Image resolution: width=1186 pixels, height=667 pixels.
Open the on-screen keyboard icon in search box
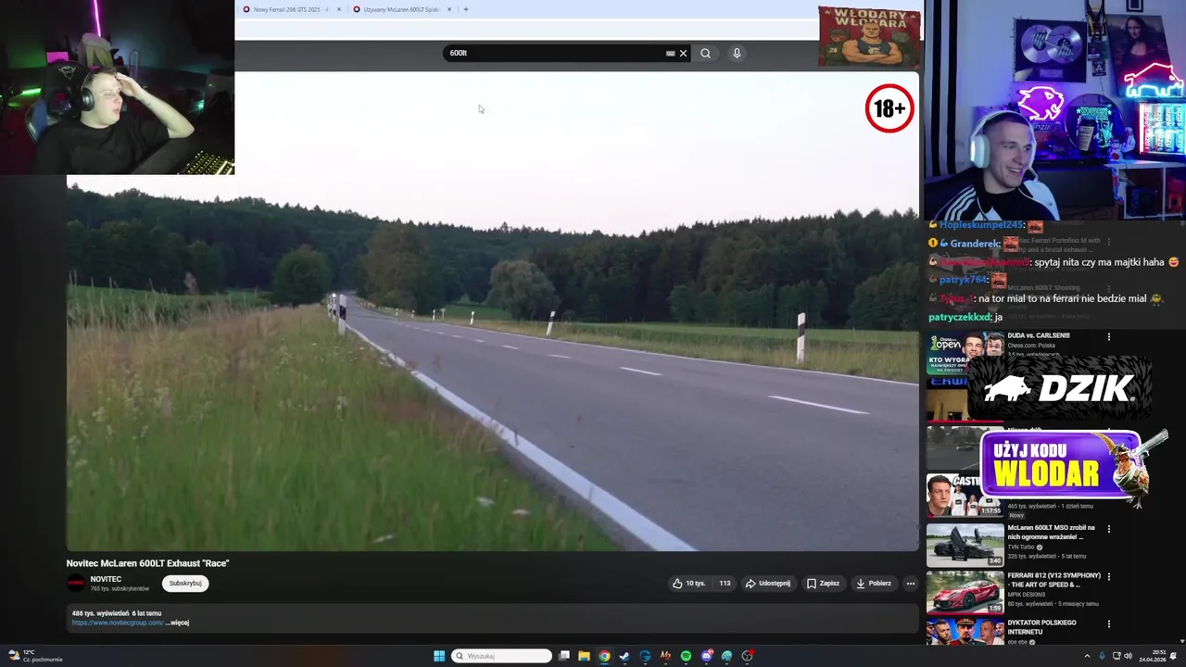point(670,54)
